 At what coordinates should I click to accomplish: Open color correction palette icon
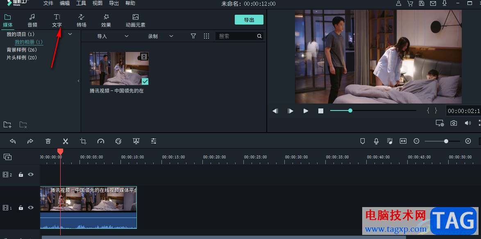[x=118, y=141]
